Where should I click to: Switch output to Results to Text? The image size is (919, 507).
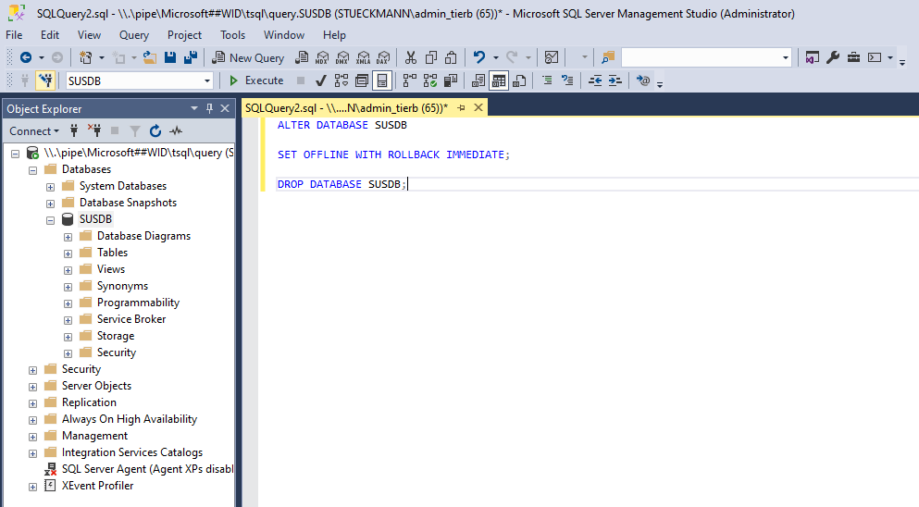pyautogui.click(x=478, y=80)
